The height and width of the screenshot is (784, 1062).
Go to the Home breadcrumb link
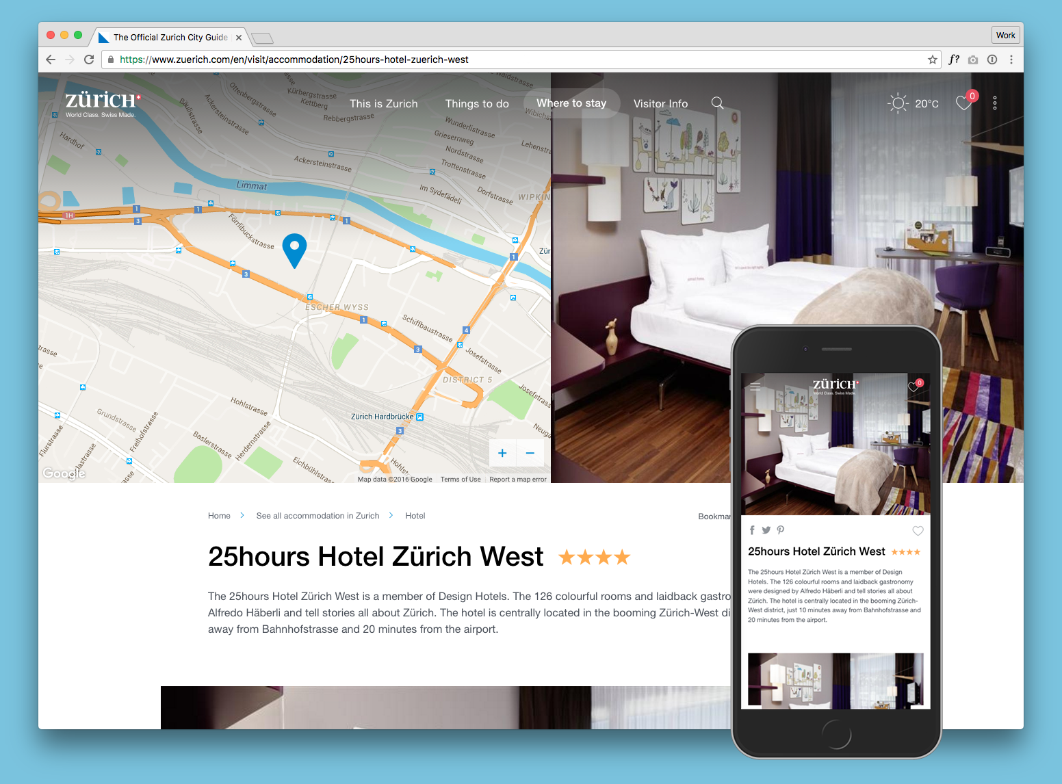219,516
